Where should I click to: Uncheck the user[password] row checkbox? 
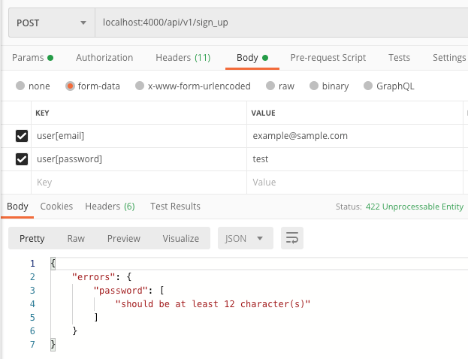pos(22,159)
